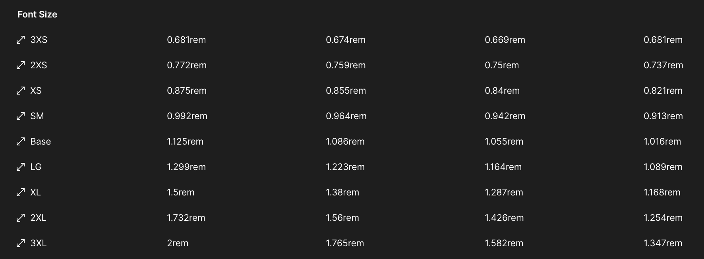Click the 1.223rem LG value
Viewport: 704px width, 259px height.
point(345,167)
